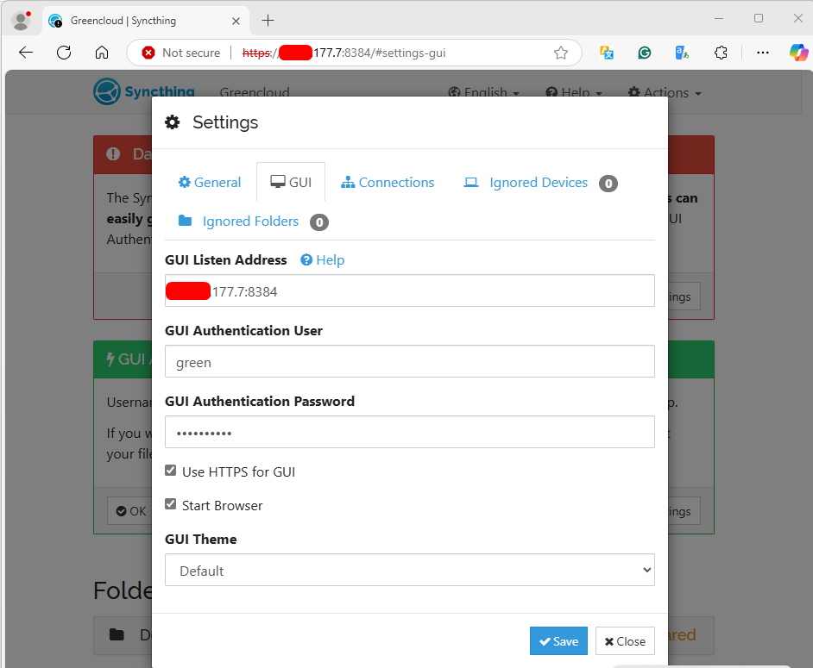Click the Help link beside GUI Listen Address

(323, 260)
